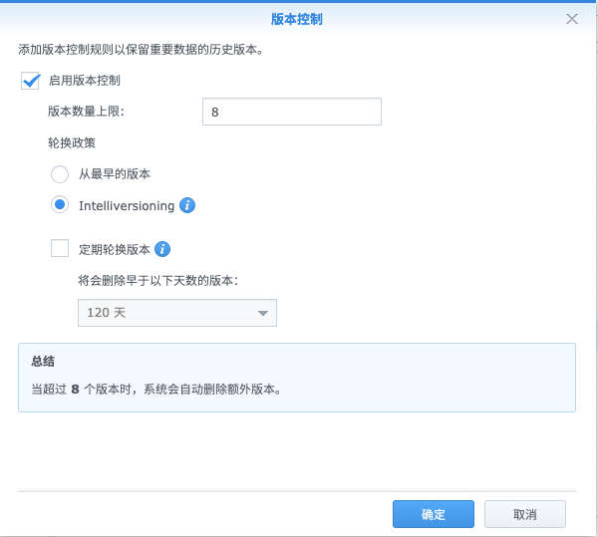Click the 版本控制 dialog title
The height and width of the screenshot is (537, 598).
297,19
